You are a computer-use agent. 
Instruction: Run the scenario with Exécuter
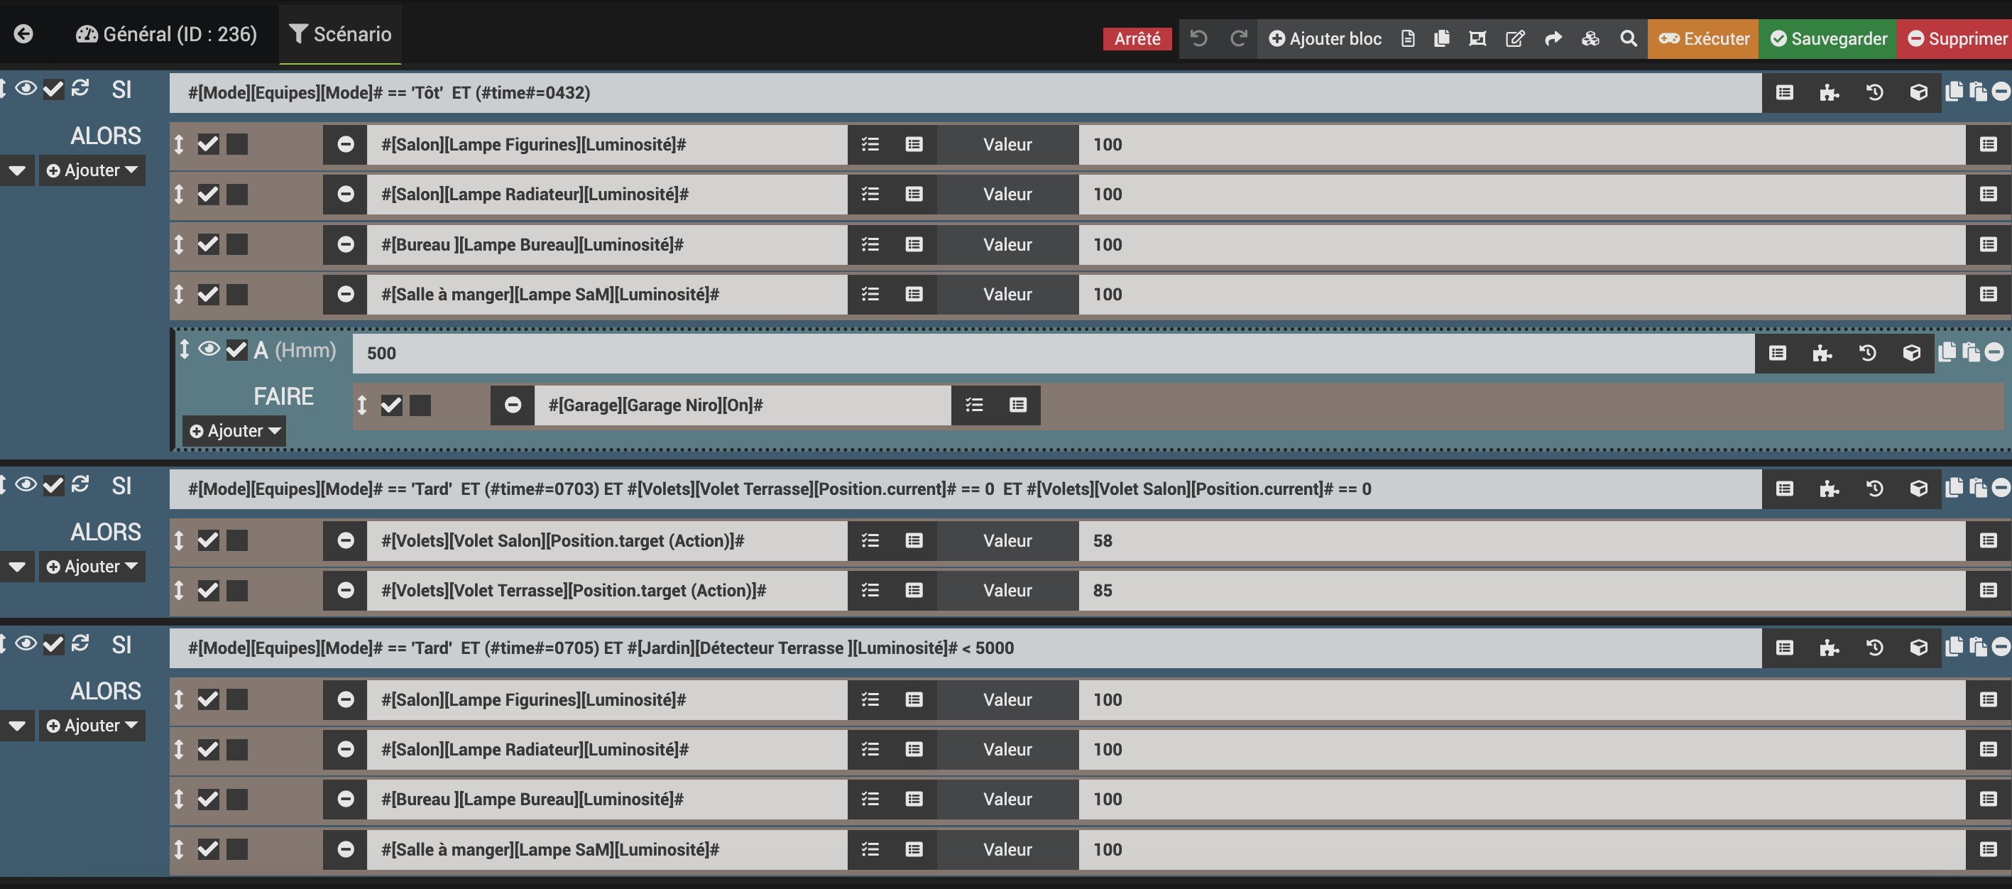point(1703,38)
